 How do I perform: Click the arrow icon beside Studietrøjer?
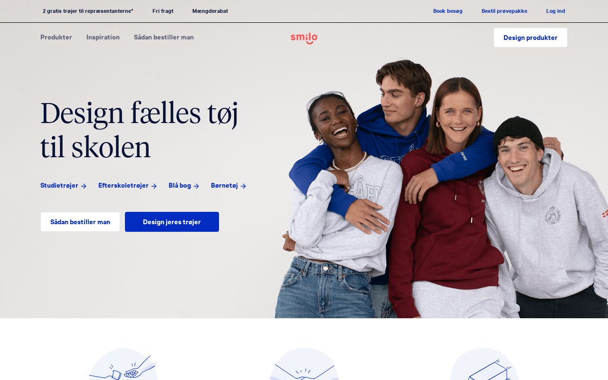(84, 186)
